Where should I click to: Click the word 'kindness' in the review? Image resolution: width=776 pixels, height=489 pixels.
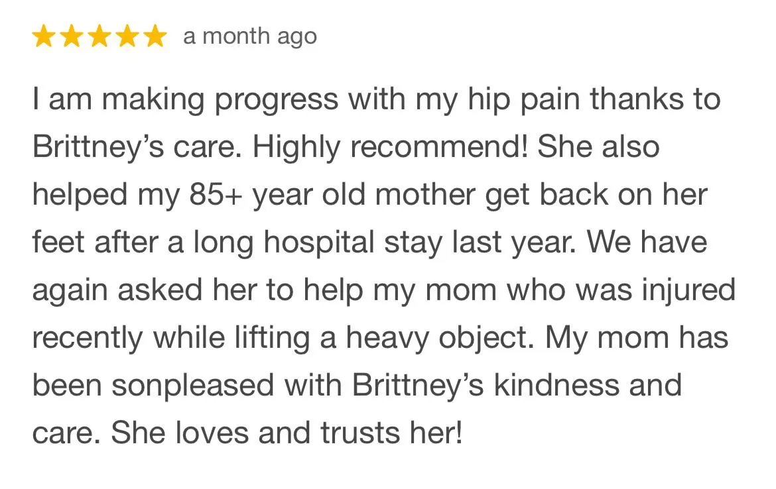556,385
